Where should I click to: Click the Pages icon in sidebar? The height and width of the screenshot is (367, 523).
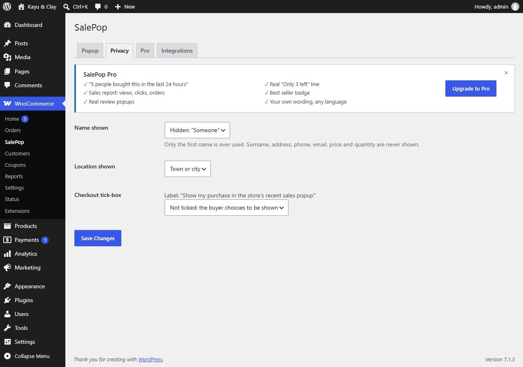click(x=7, y=71)
